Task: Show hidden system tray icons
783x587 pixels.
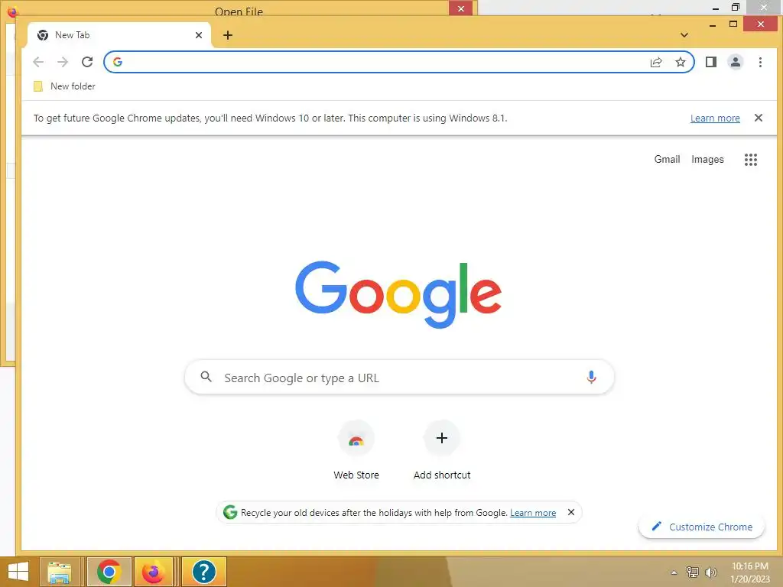Action: (674, 572)
